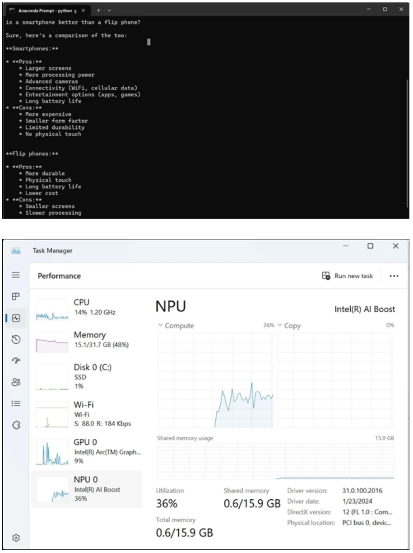
Task: Open the Services page
Action: [16, 425]
